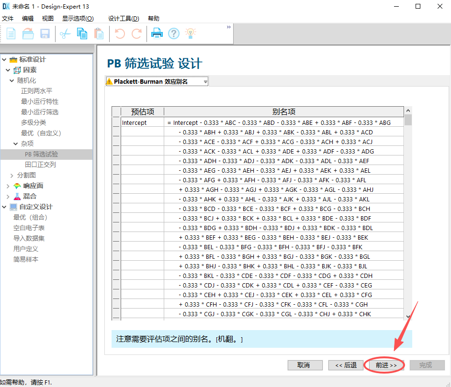Click the Tips lightbulb icon
The width and height of the screenshot is (451, 387).
pyautogui.click(x=190, y=33)
